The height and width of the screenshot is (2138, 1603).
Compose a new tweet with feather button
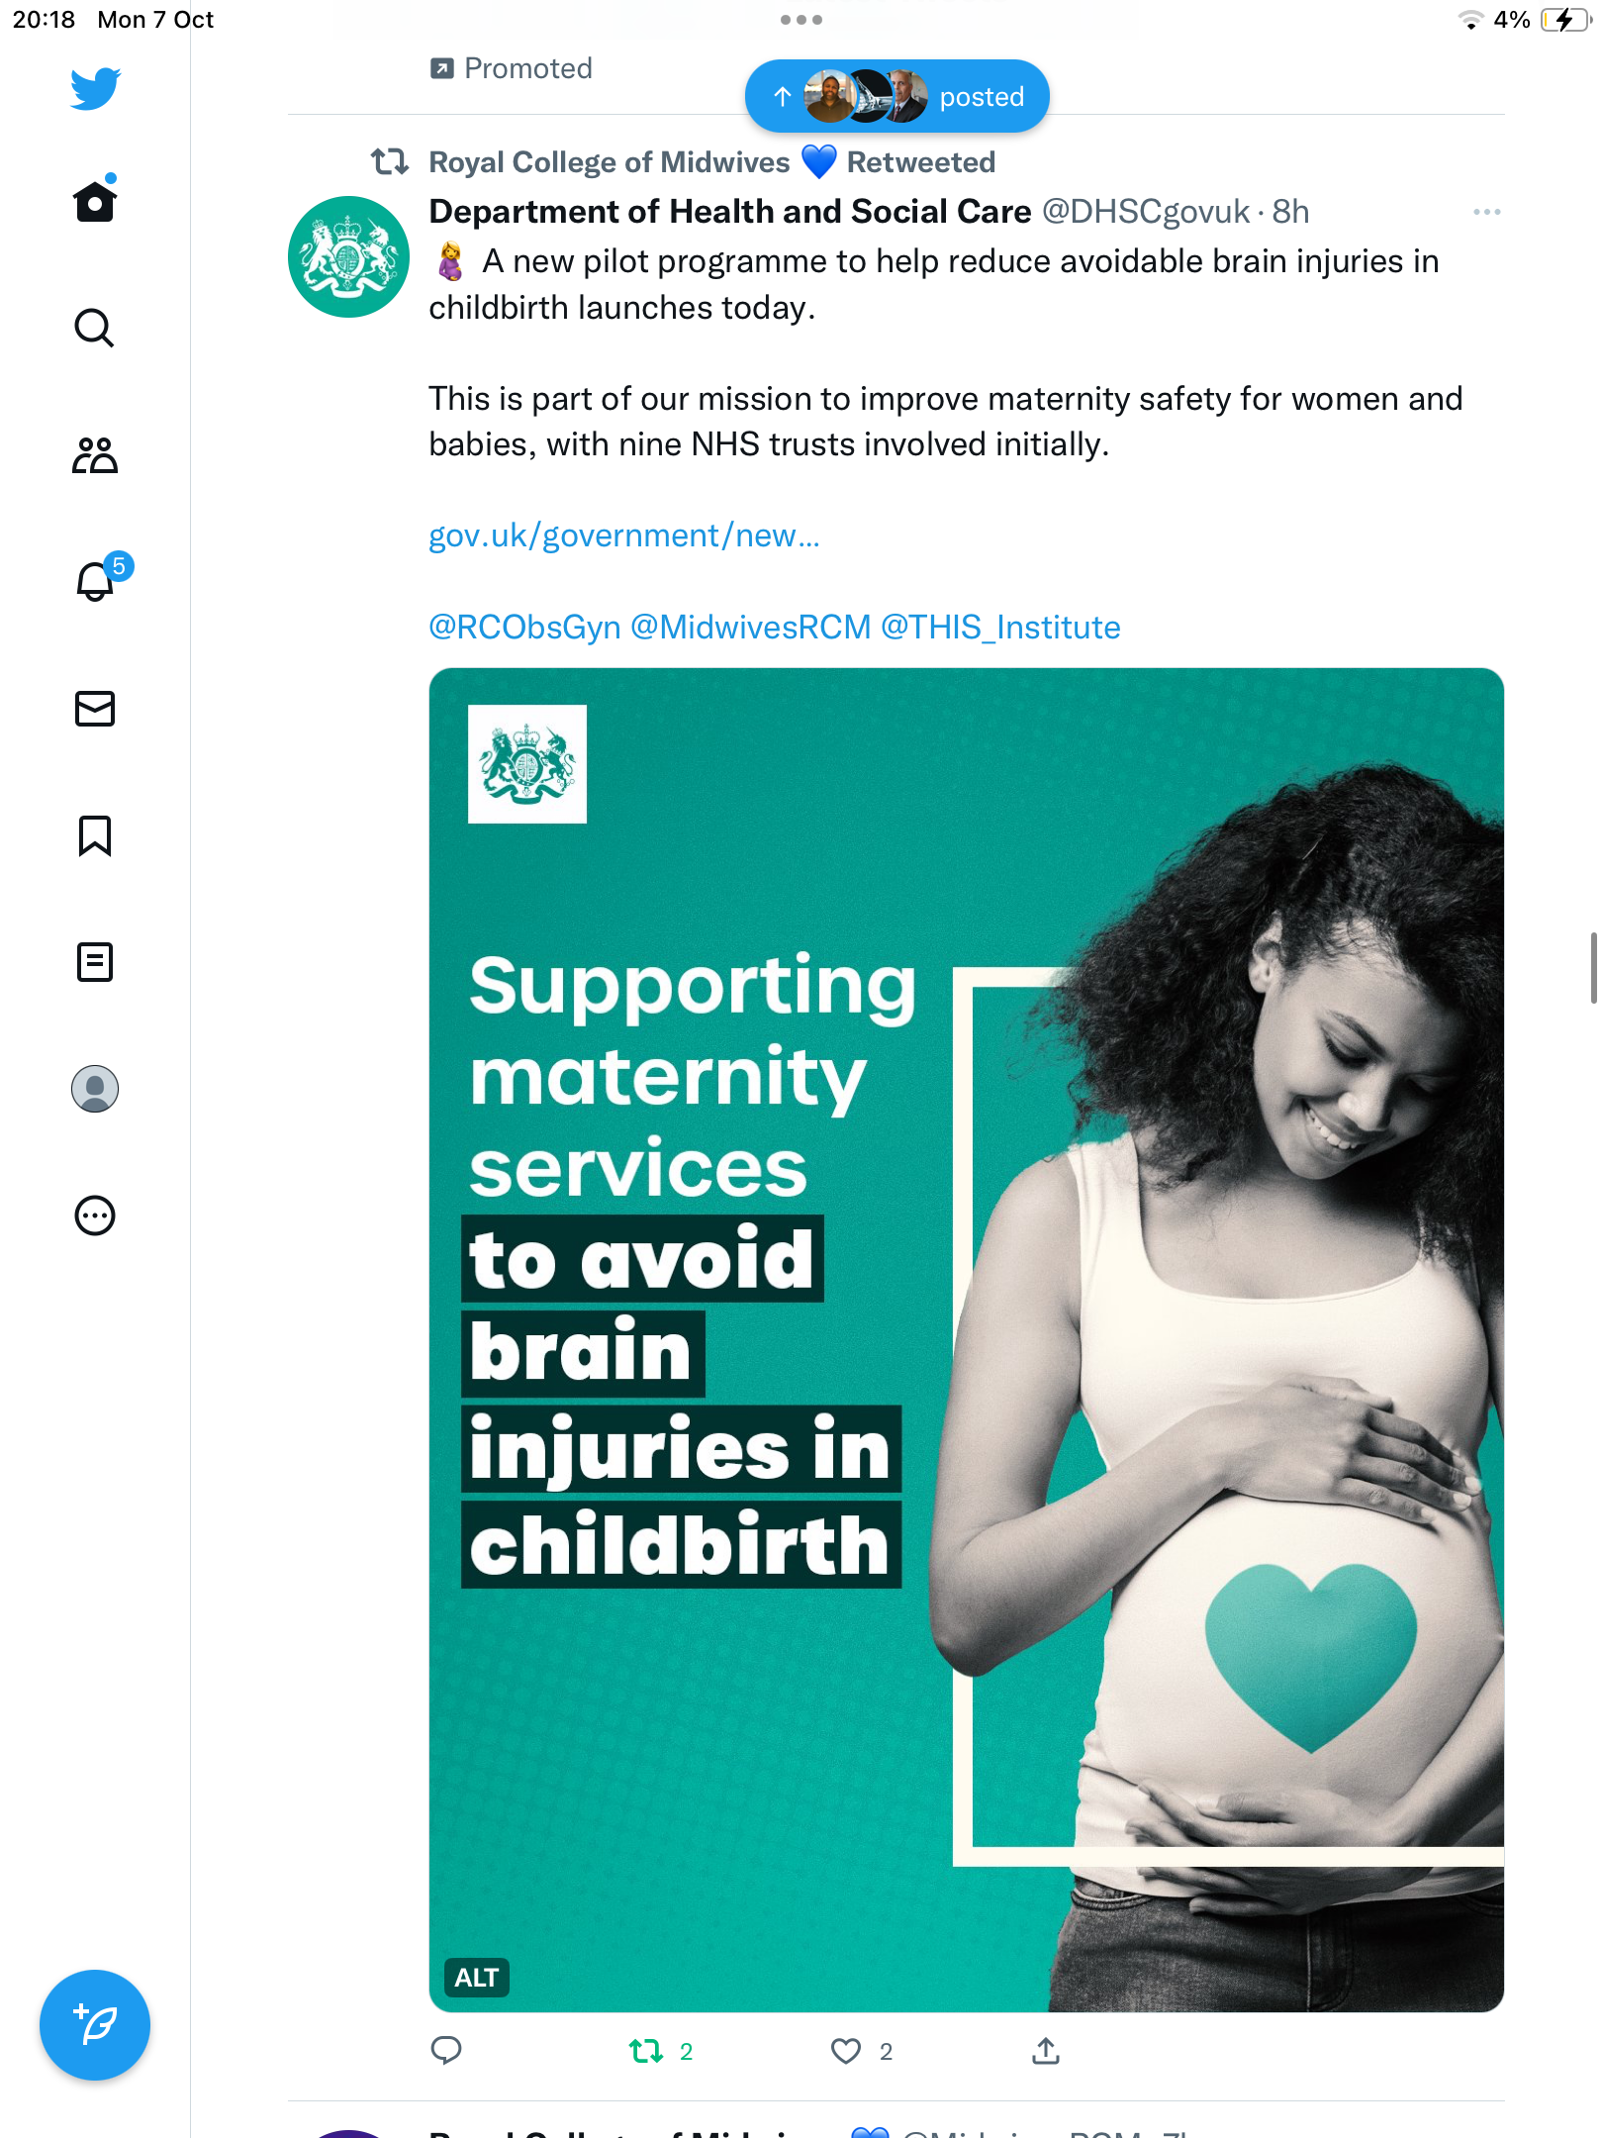click(x=95, y=2025)
